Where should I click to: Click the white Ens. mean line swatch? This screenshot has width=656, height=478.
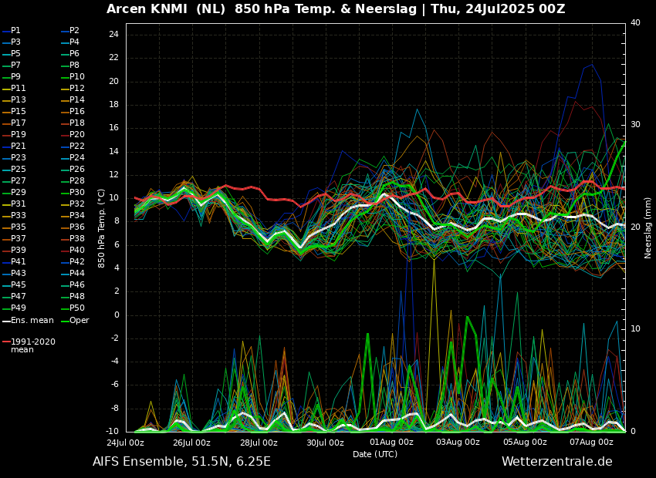point(6,321)
